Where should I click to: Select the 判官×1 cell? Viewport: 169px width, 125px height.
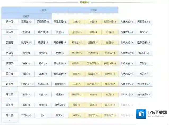[43, 94]
